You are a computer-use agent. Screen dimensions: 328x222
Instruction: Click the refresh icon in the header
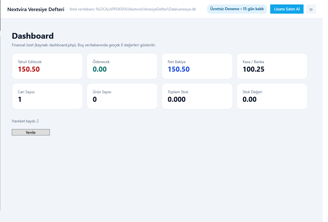coord(311,9)
